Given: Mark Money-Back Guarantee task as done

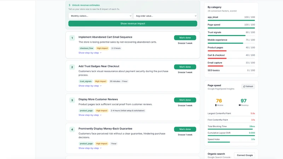Looking at the screenshot, I should tap(185, 129).
